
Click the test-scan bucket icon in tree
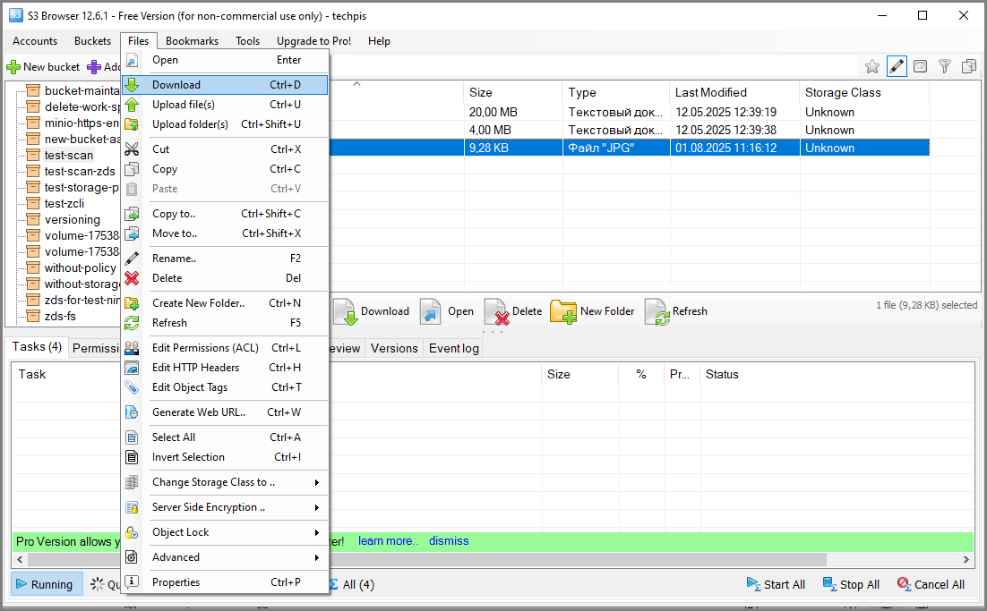[x=33, y=156]
